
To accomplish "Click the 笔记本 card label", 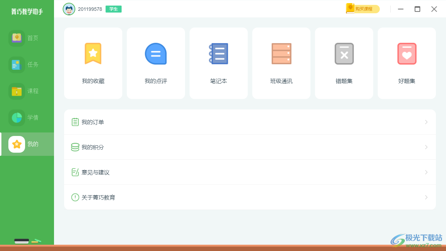I will pyautogui.click(x=218, y=81).
